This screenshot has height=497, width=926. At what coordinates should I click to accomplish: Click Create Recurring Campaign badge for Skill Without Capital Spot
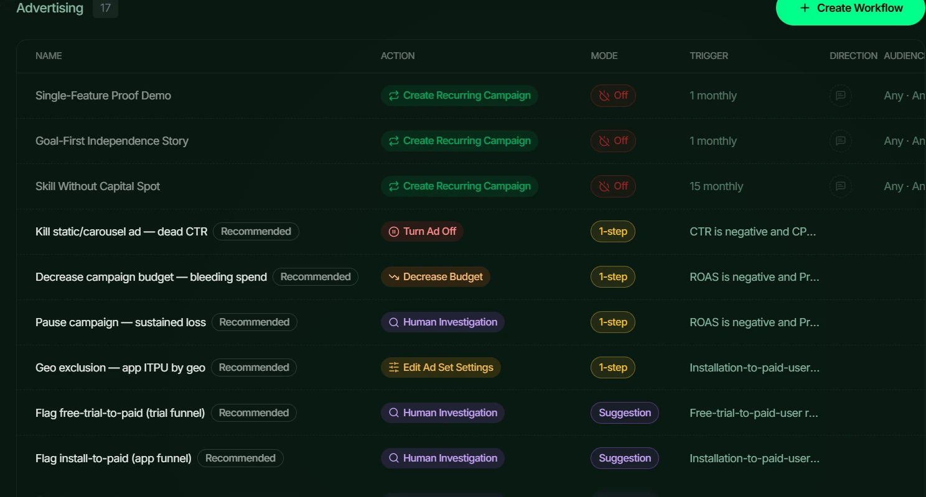point(459,186)
